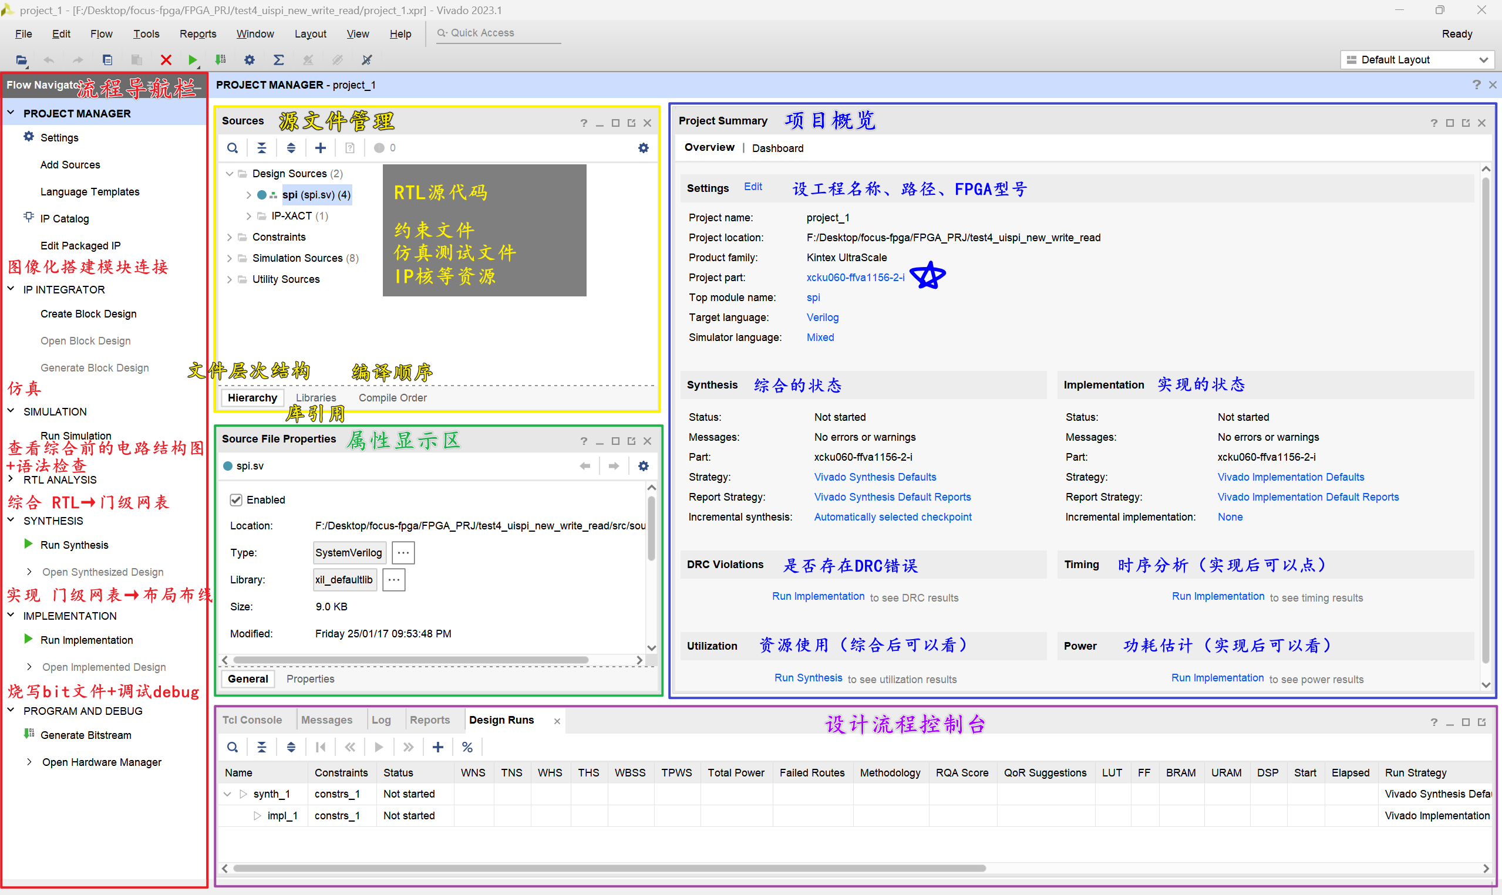The height and width of the screenshot is (895, 1502).
Task: Click the Quick Access search field
Action: coord(499,33)
